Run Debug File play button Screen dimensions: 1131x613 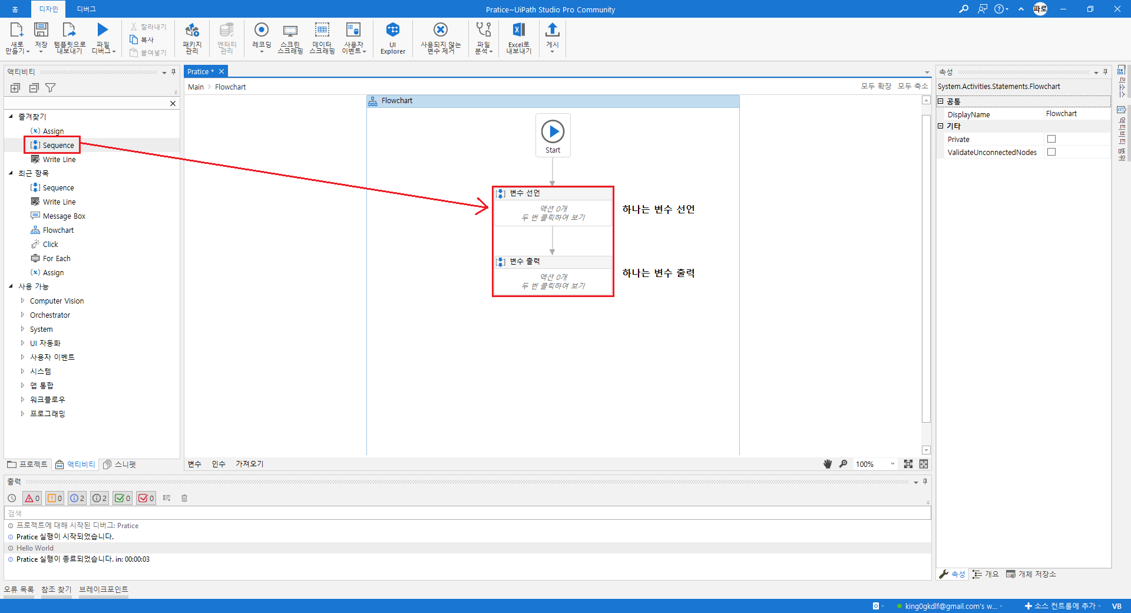click(102, 31)
